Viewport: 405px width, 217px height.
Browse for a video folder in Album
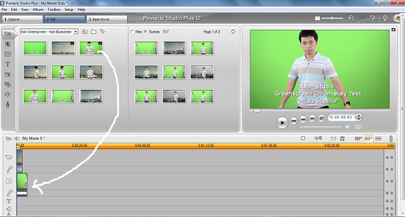point(93,32)
